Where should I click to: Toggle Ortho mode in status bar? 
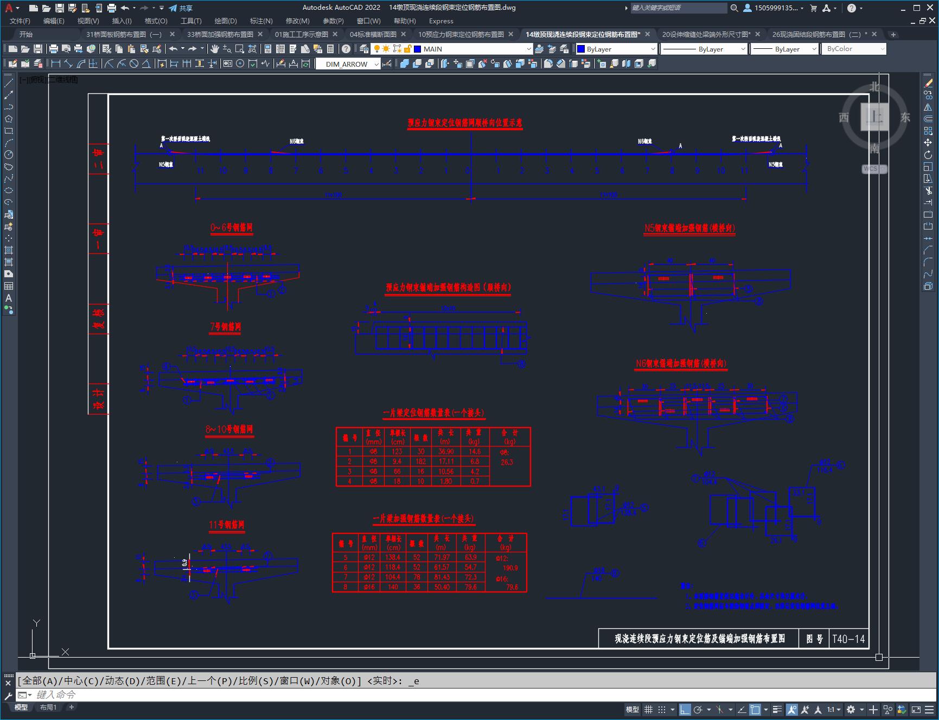pyautogui.click(x=685, y=709)
